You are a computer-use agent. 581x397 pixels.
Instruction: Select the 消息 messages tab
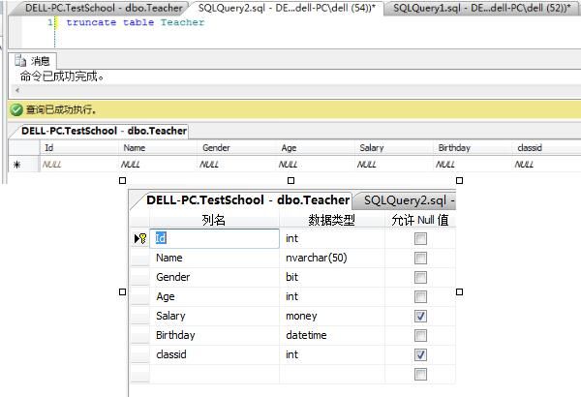click(33, 60)
